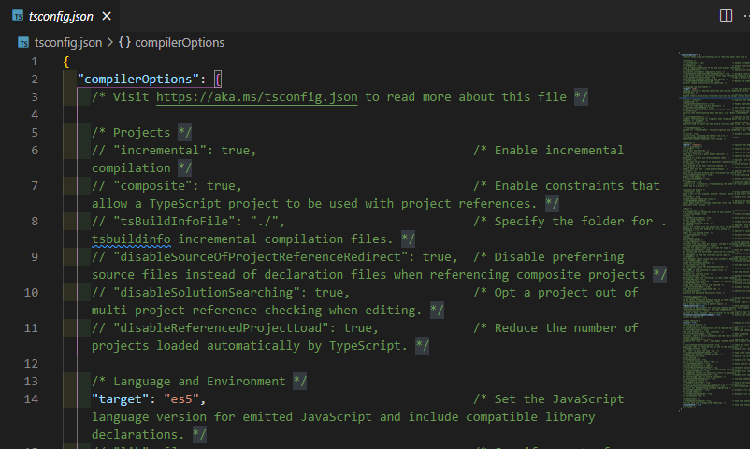Click the minimap code overview
Viewport: 750px width, 449px height.
click(711, 187)
